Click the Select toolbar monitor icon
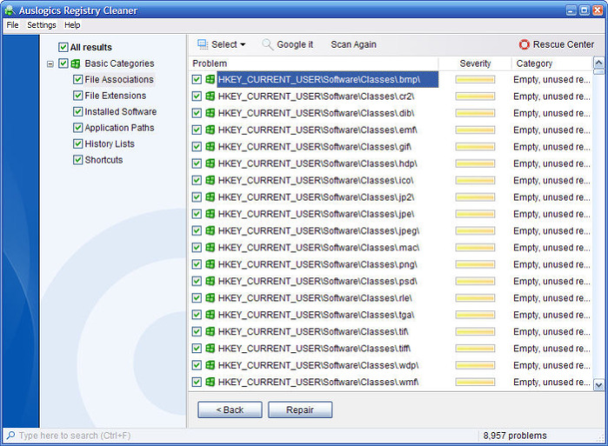608x446 pixels. [x=202, y=44]
